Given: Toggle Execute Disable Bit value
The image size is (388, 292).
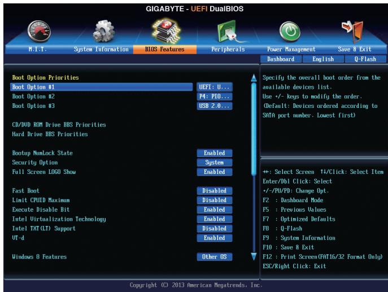Looking at the screenshot, I should [x=215, y=210].
